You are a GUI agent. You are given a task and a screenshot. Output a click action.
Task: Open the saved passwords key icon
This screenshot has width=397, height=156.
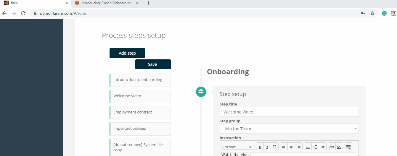coord(363,13)
